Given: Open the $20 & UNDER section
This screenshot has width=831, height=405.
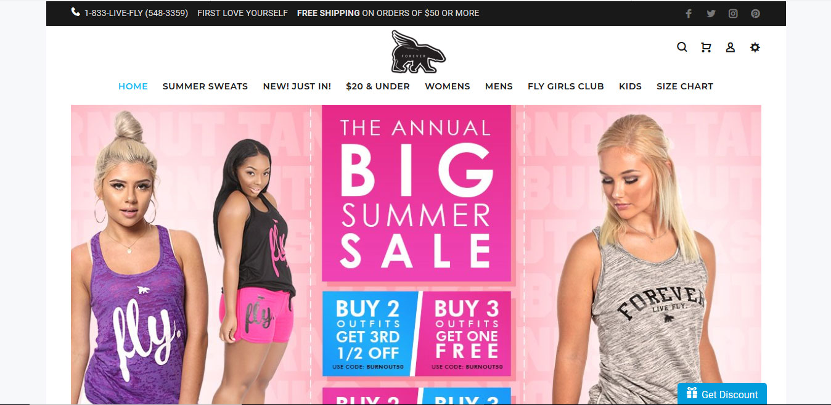Looking at the screenshot, I should coord(378,86).
